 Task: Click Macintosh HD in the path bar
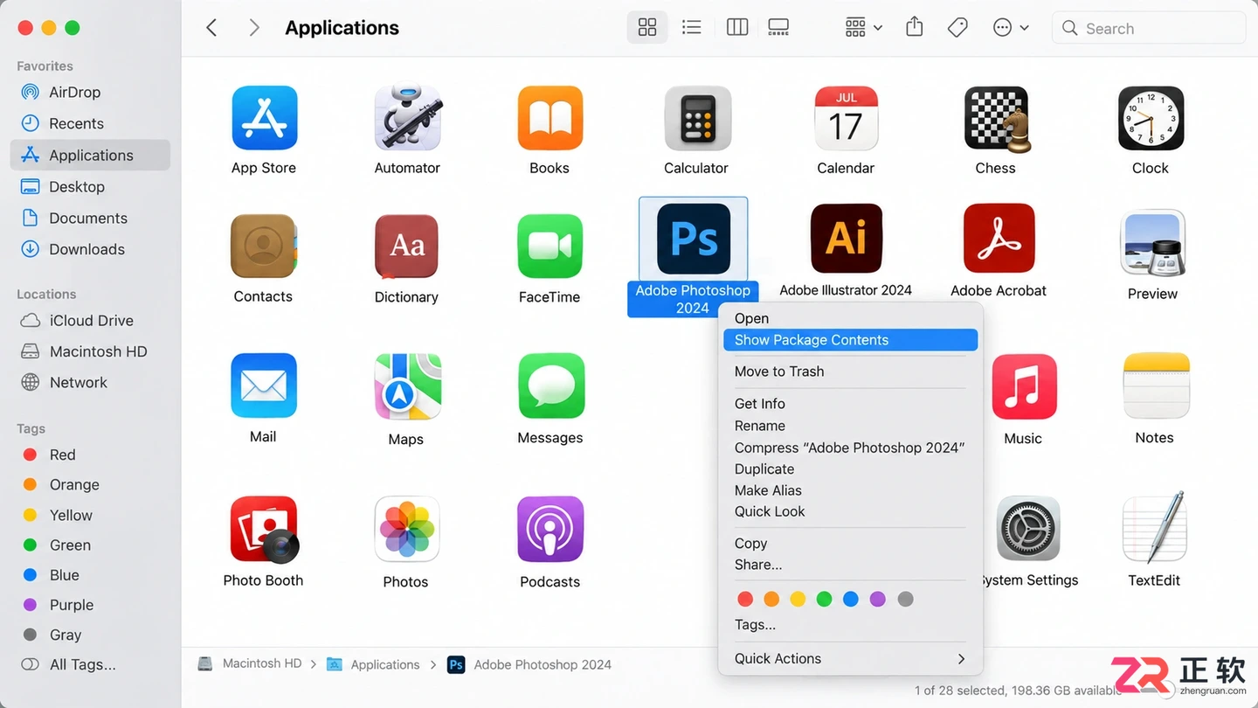250,663
